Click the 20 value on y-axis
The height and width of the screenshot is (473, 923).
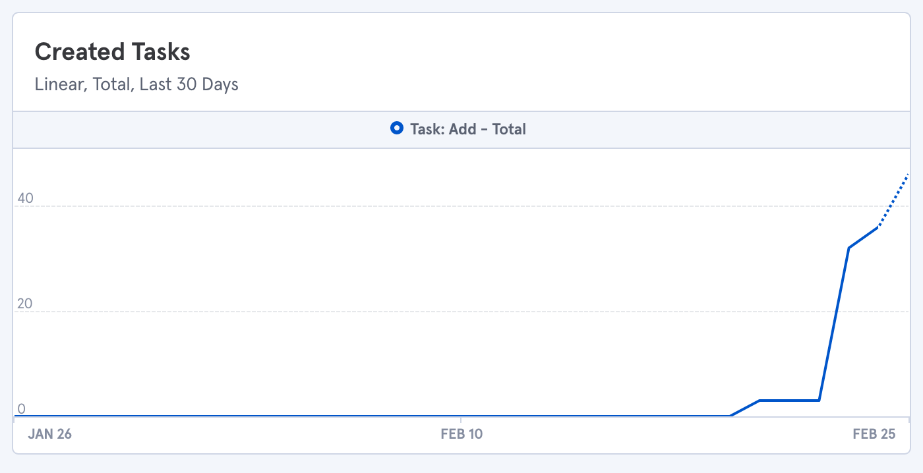tap(25, 304)
